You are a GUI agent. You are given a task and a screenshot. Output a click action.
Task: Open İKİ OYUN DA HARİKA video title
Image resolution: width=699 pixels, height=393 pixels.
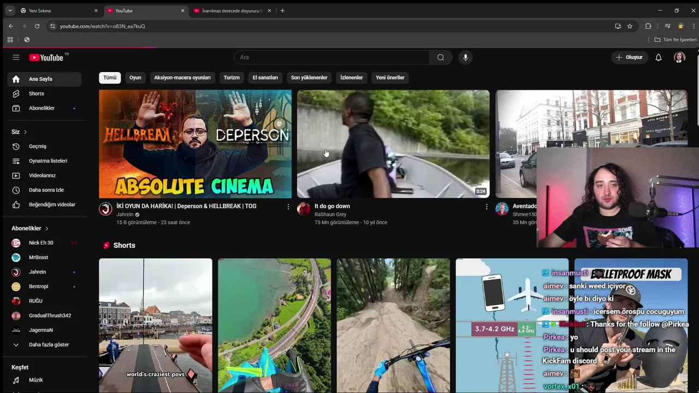[x=186, y=206]
